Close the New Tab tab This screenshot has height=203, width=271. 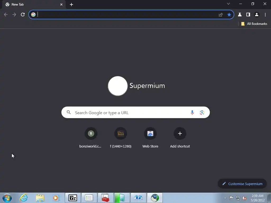click(x=61, y=4)
